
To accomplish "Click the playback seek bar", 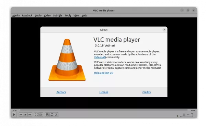I will point(104,110).
